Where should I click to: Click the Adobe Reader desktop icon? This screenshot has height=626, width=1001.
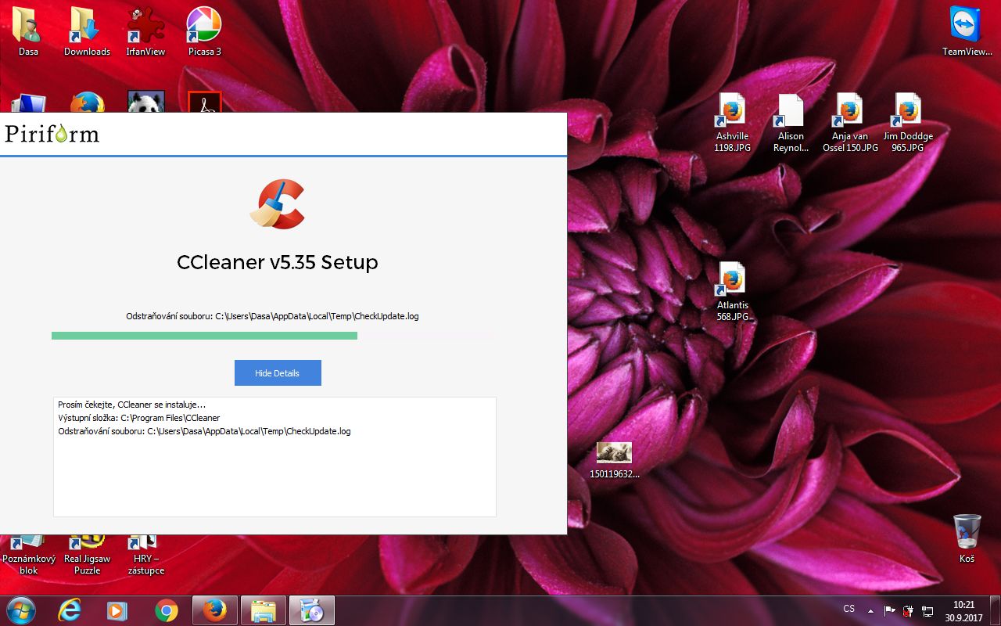point(205,102)
